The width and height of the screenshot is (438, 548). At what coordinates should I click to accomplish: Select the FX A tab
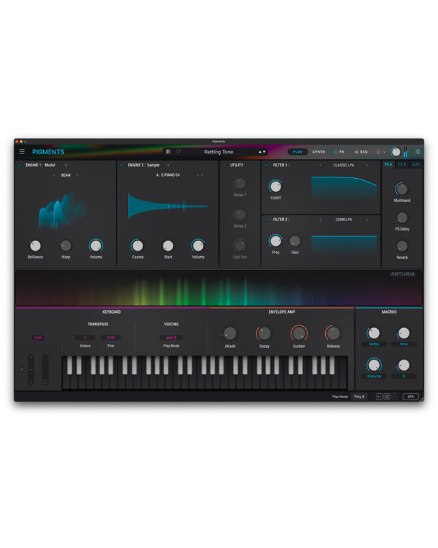[389, 164]
